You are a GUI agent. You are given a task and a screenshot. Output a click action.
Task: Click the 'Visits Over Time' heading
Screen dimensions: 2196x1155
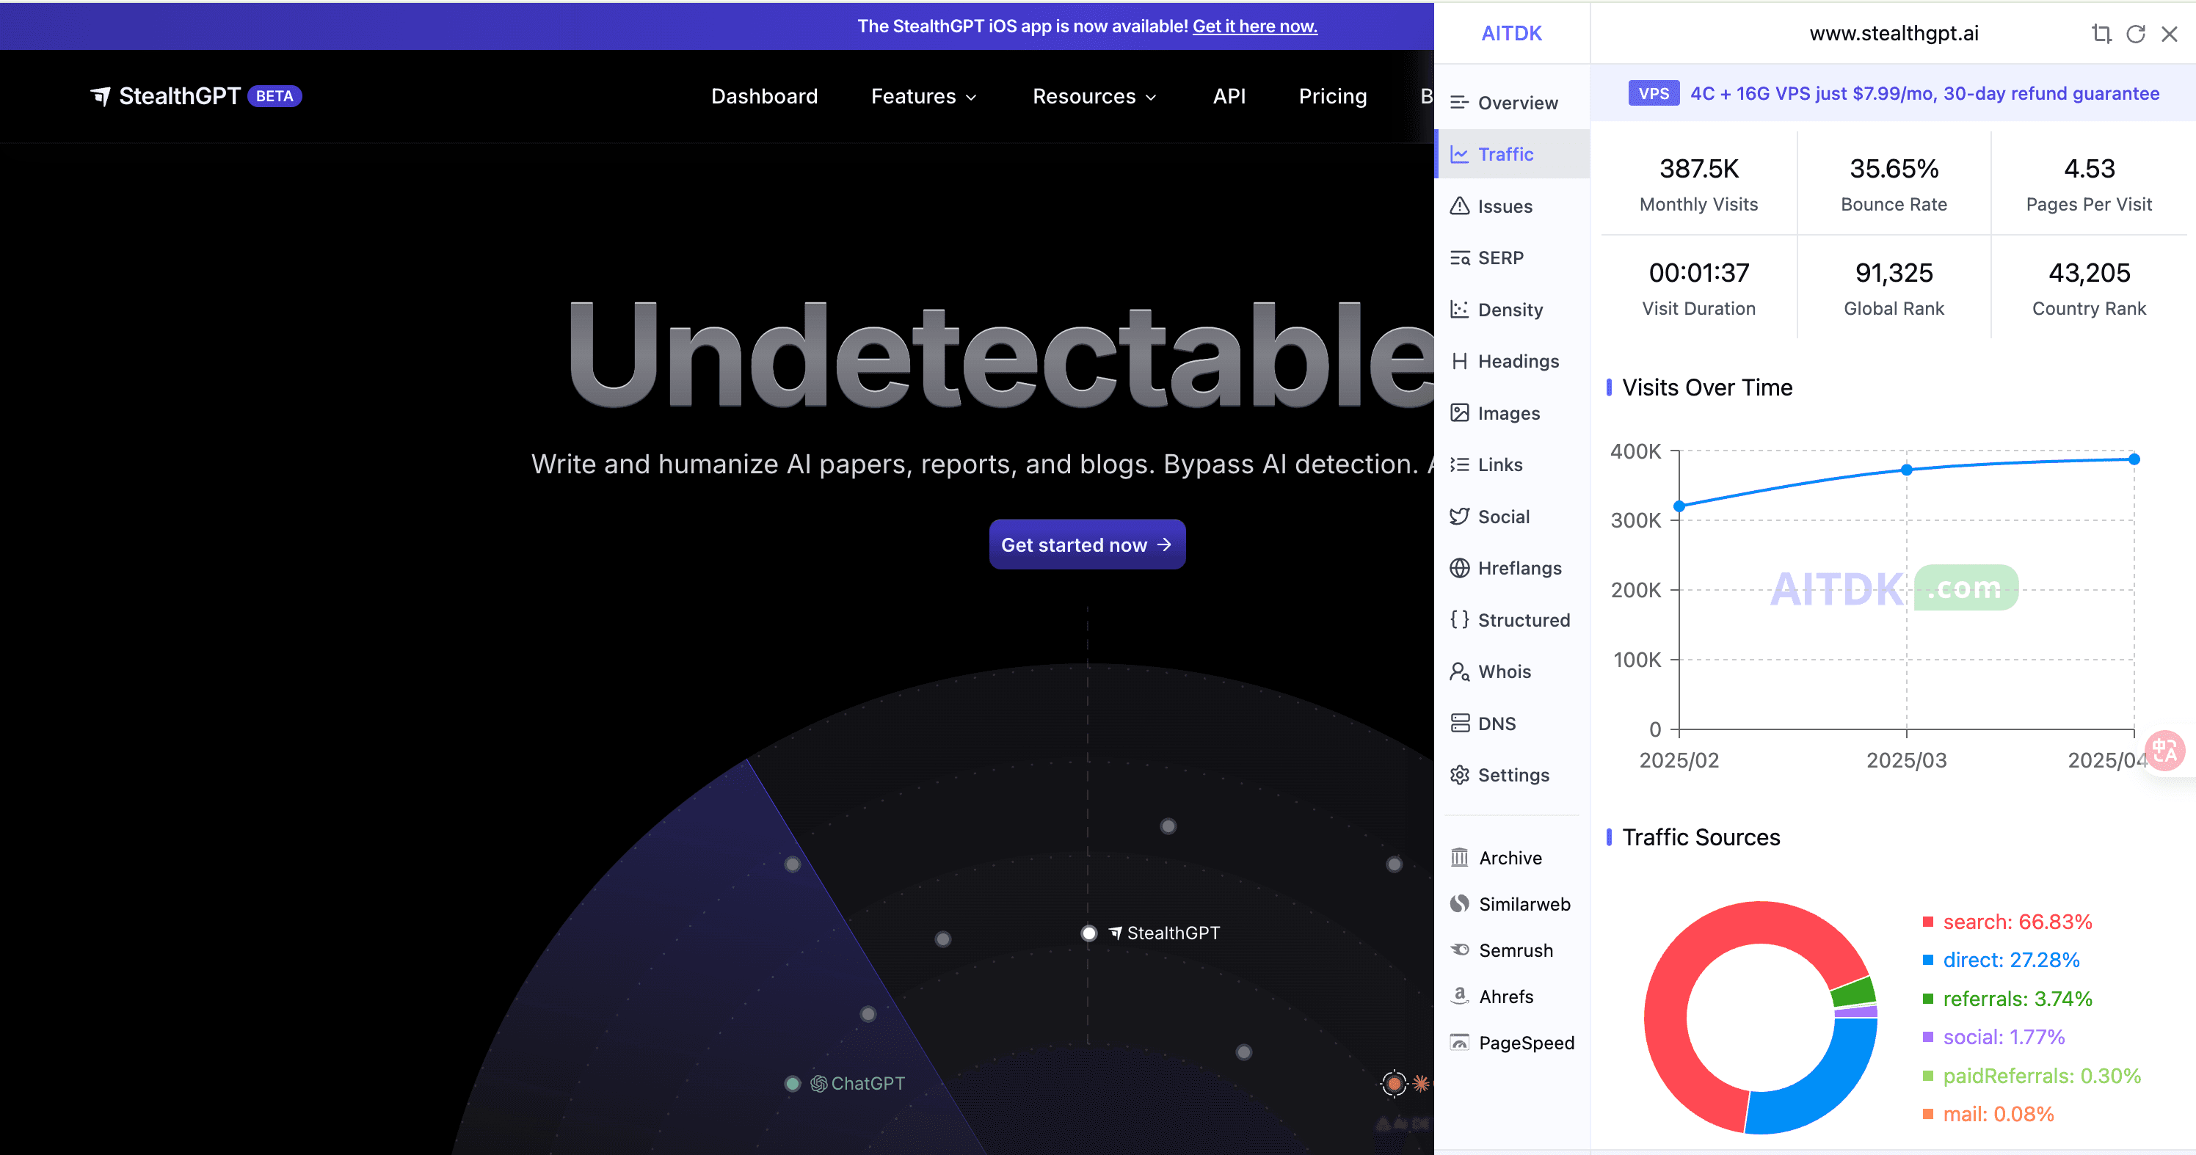coord(1706,388)
